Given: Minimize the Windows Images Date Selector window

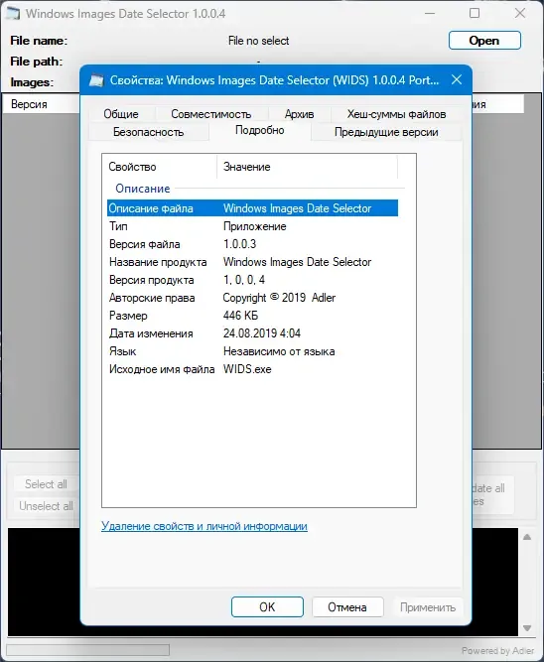Looking at the screenshot, I should pyautogui.click(x=430, y=14).
